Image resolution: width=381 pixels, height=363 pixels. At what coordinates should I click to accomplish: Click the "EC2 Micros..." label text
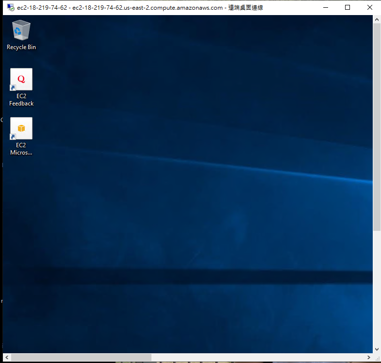[x=21, y=149]
